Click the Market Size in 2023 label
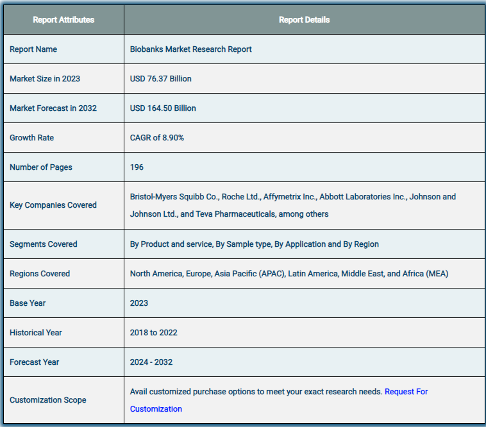This screenshot has height=427, width=486. (45, 79)
